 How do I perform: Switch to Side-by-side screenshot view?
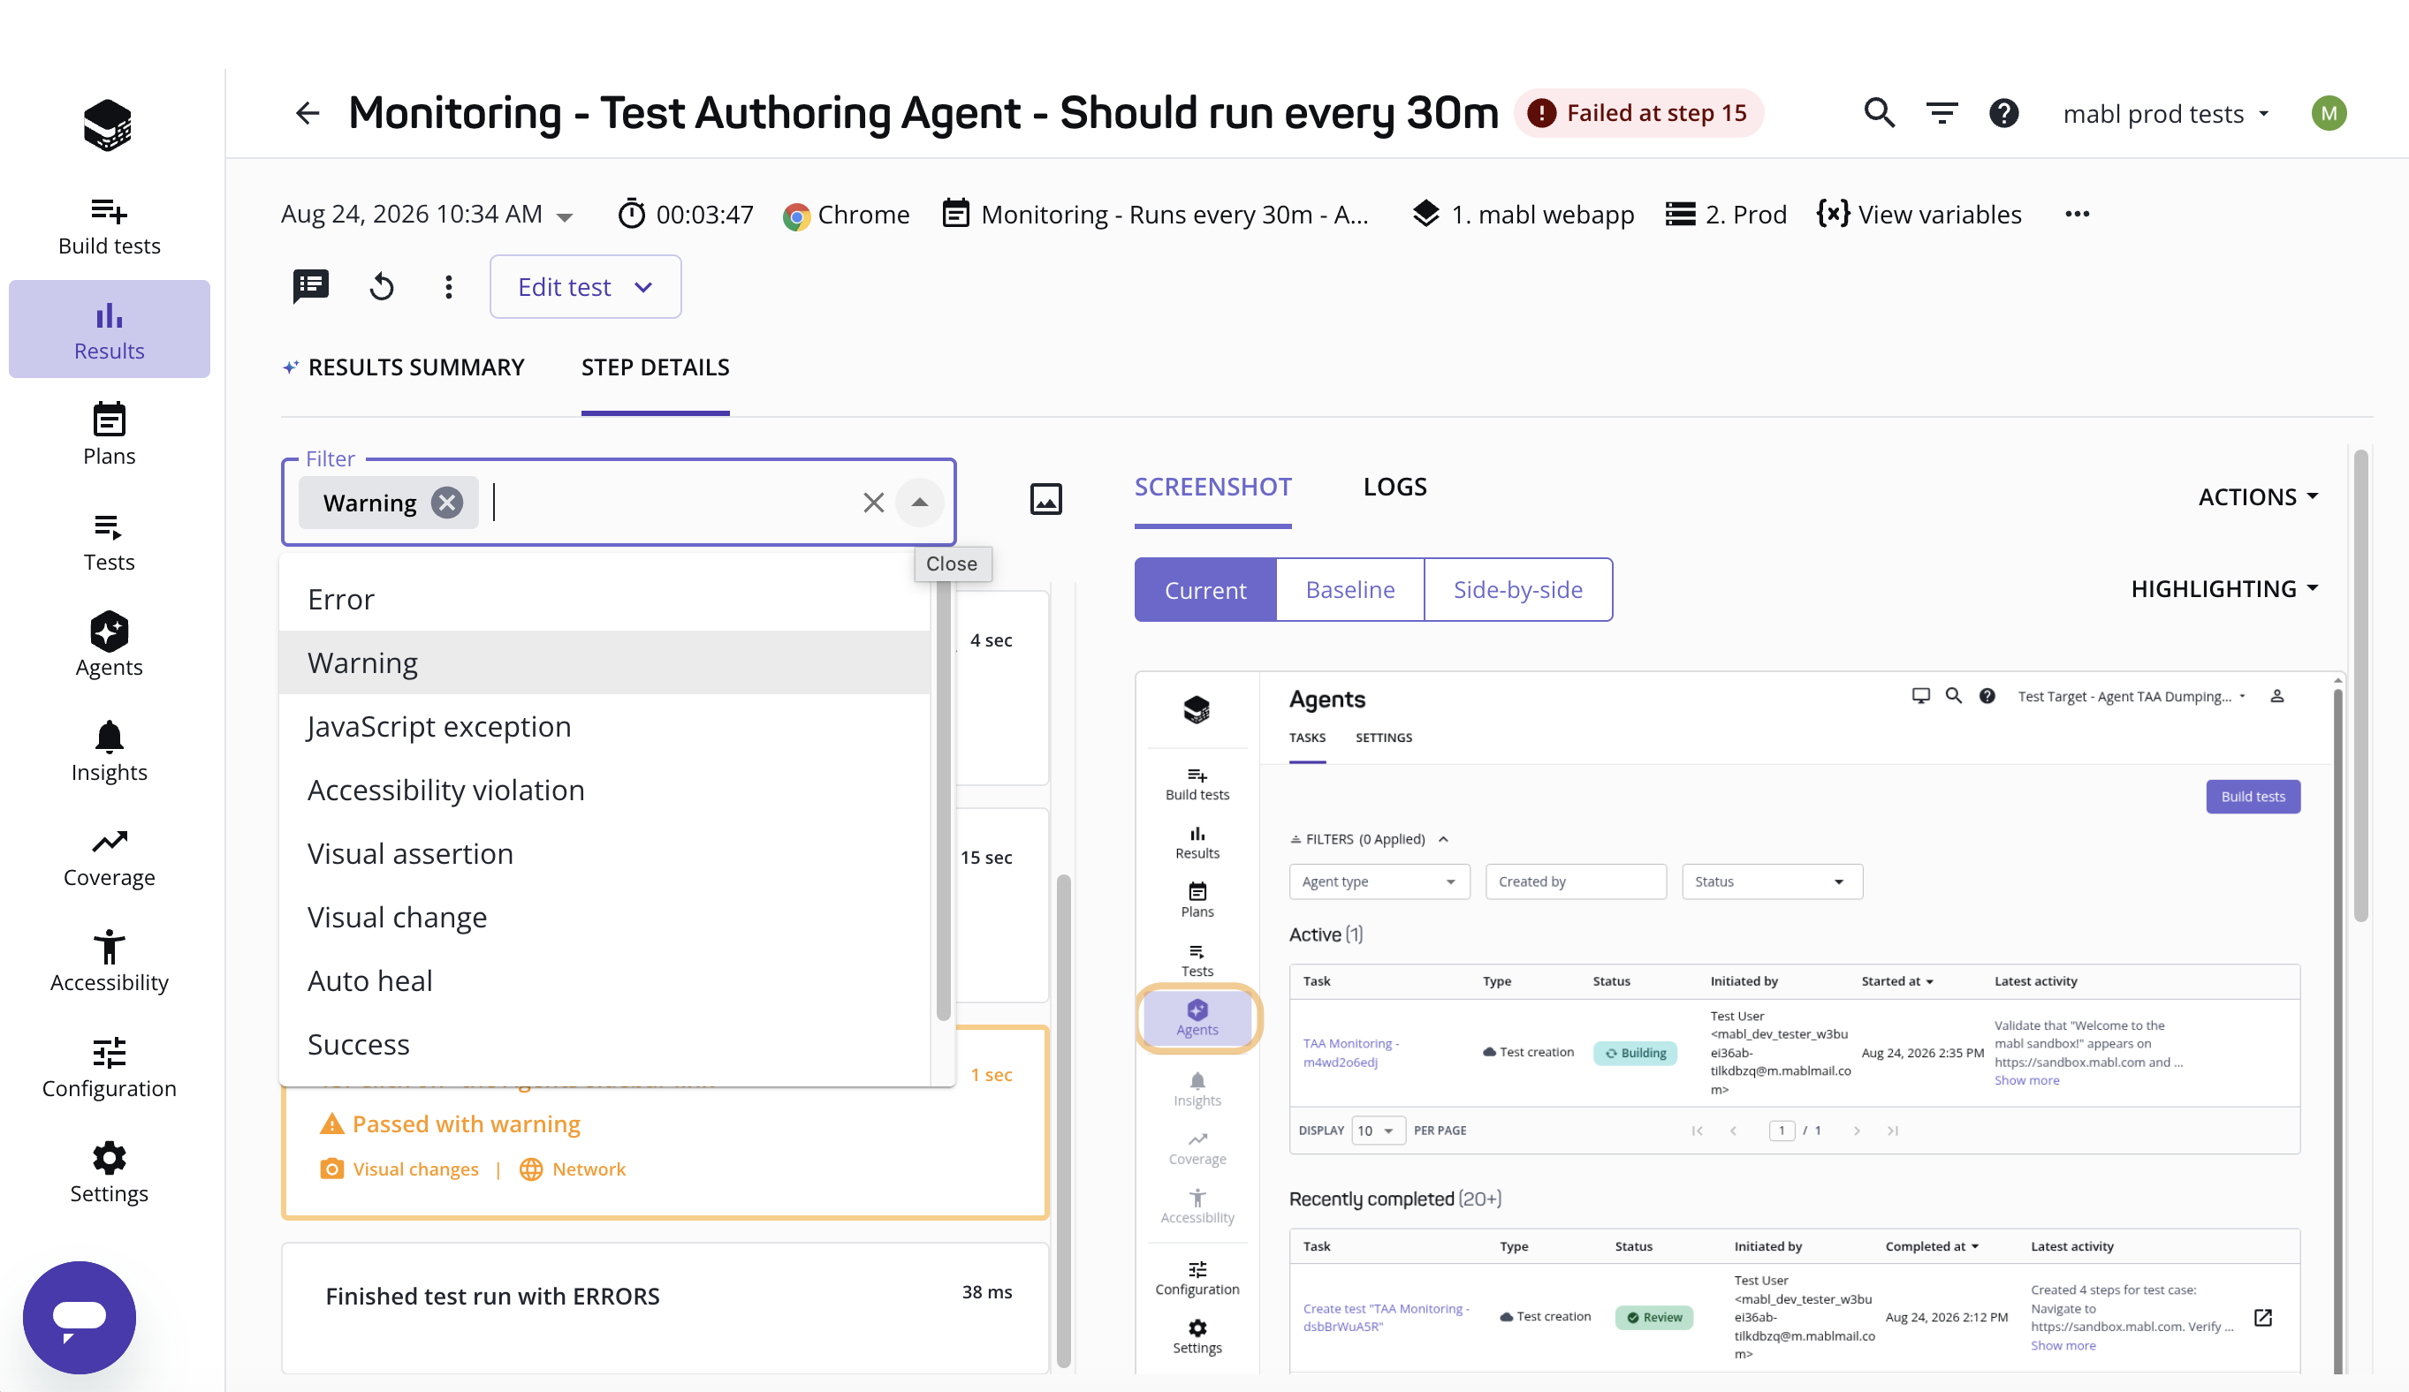[1518, 589]
